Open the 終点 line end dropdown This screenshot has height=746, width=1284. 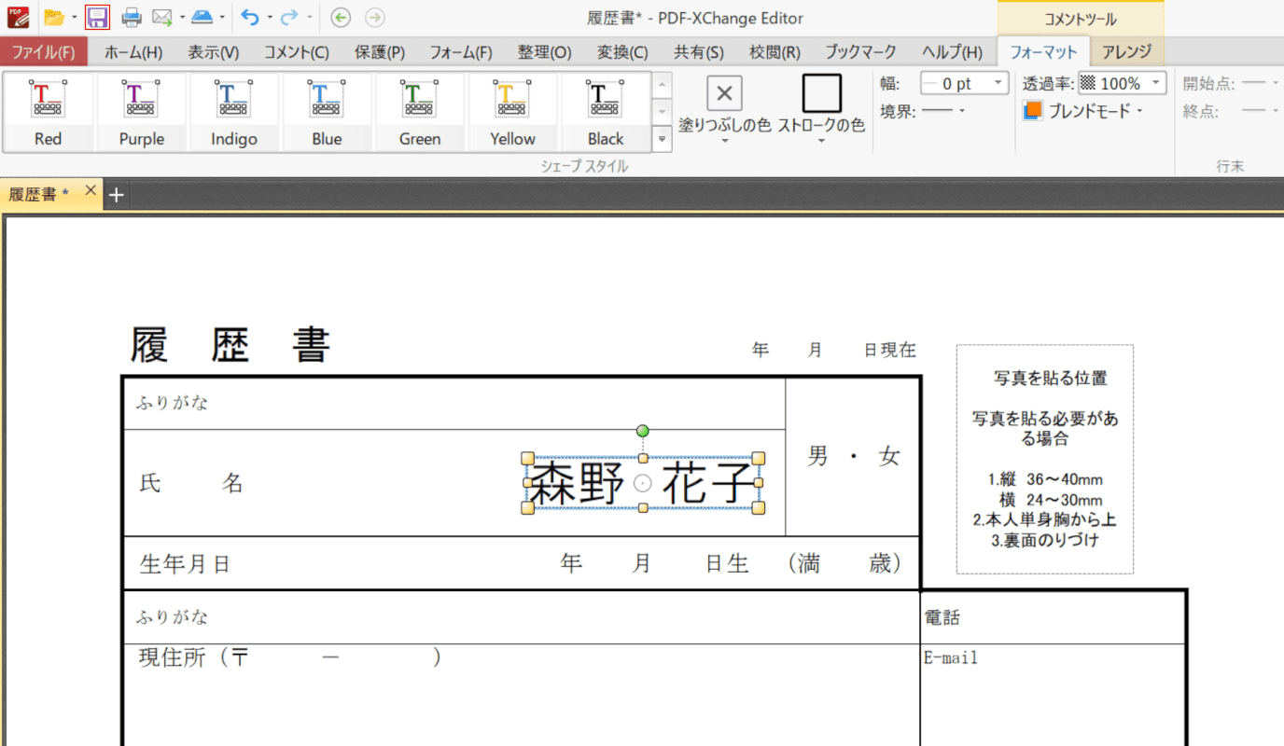point(1260,110)
